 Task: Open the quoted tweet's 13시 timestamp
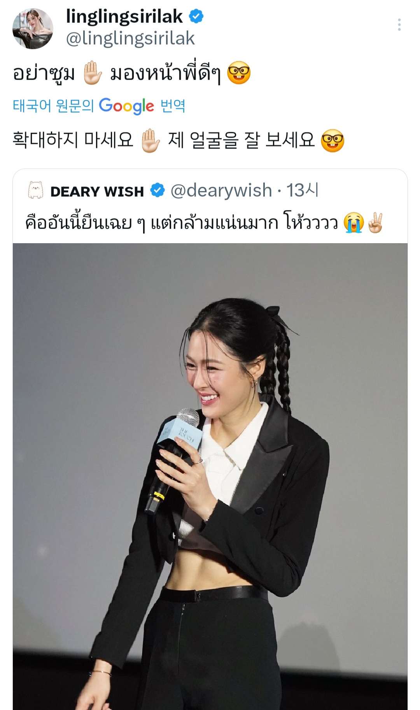tap(303, 191)
